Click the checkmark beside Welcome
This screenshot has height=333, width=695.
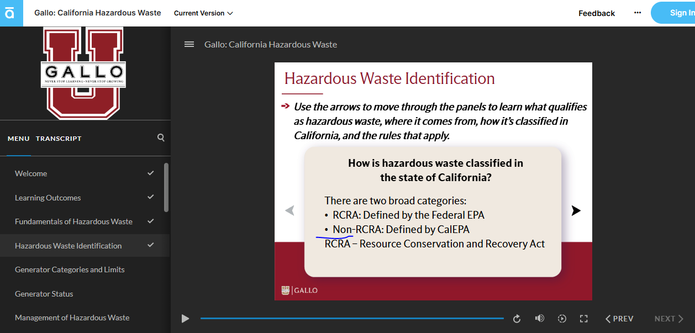point(151,173)
